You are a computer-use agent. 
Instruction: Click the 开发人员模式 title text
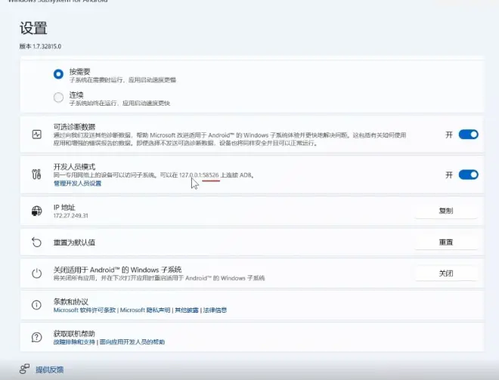click(x=74, y=167)
